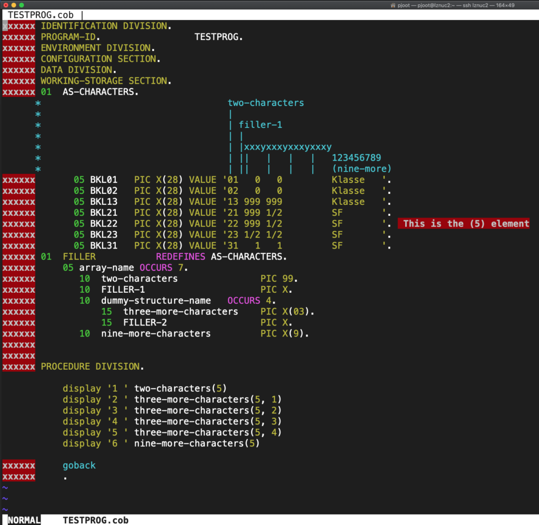
Task: Click the BKL13 field name
Action: click(x=104, y=202)
